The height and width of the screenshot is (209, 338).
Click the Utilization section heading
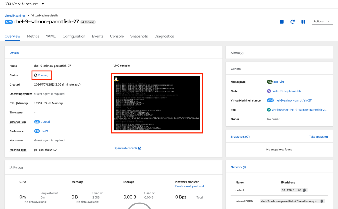coord(16,167)
